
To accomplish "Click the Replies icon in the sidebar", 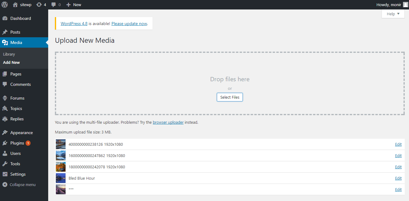I will coord(5,119).
